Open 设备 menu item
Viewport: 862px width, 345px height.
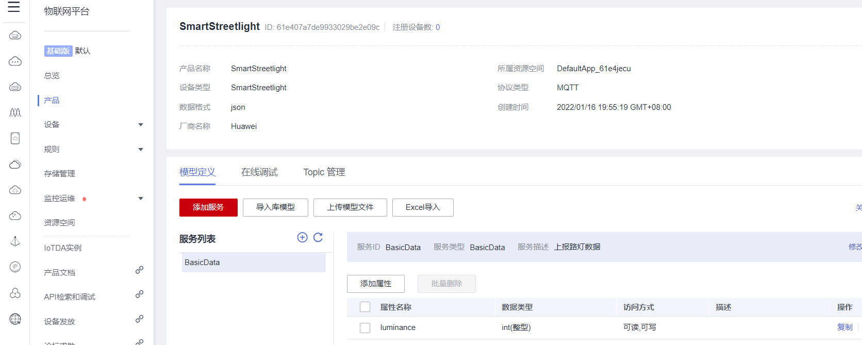[x=52, y=125]
